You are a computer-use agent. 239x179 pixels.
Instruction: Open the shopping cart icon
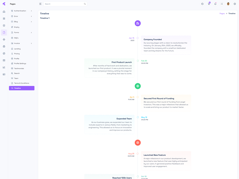209,4
